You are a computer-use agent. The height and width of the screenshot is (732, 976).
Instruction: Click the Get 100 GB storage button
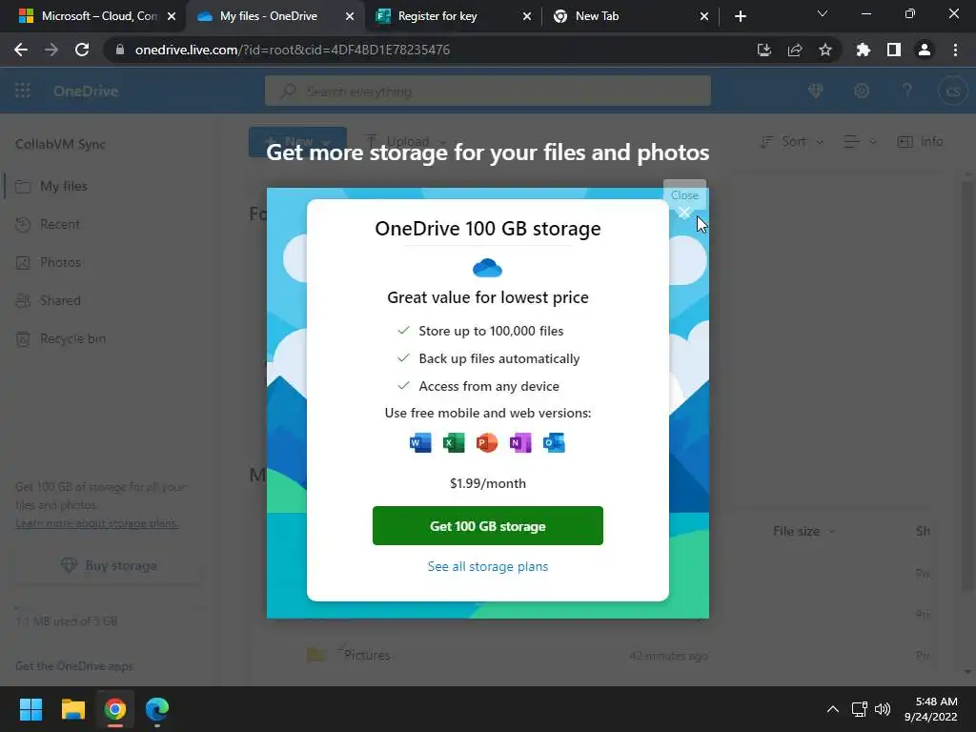coord(487,526)
